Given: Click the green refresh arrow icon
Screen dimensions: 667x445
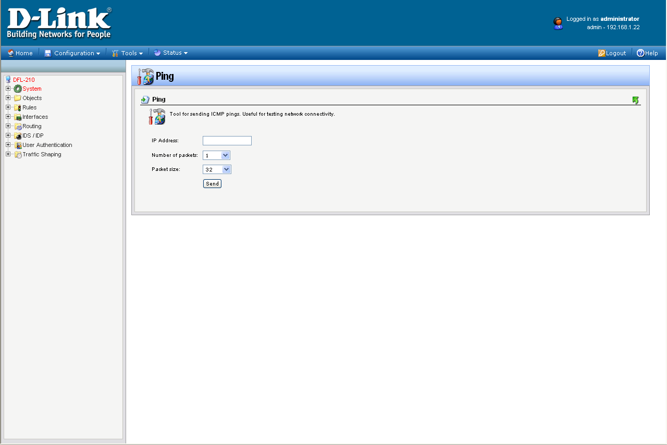Looking at the screenshot, I should coord(635,100).
